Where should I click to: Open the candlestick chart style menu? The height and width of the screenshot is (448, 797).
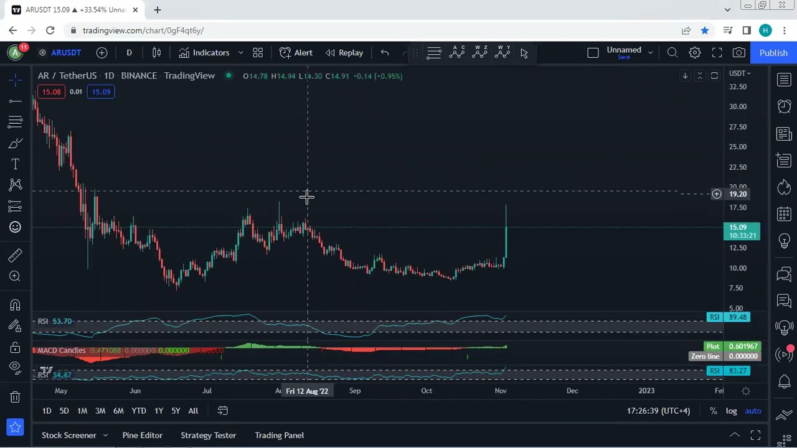(x=157, y=53)
